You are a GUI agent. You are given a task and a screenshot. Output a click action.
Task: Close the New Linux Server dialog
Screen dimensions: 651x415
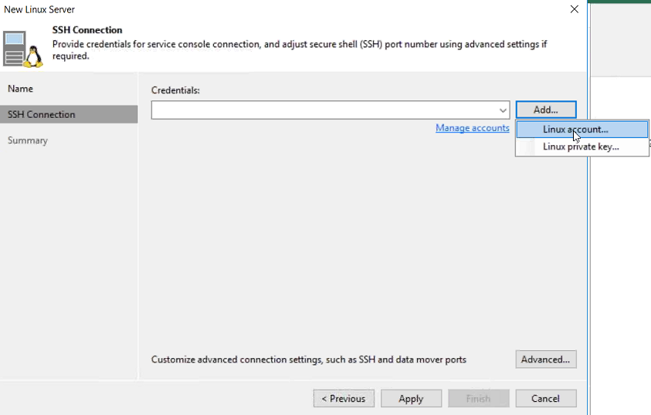575,9
